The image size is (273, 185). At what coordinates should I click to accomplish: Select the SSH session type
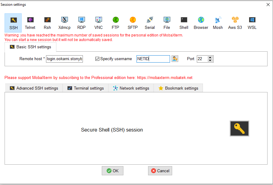pyautogui.click(x=13, y=23)
